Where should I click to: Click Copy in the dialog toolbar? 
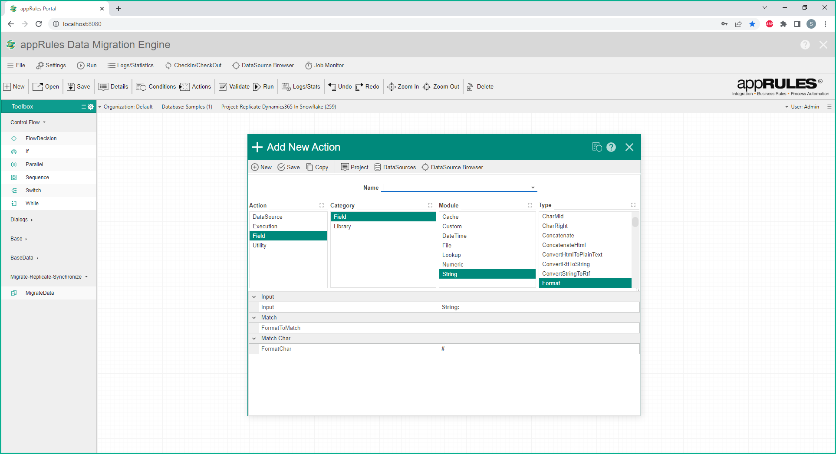pos(317,168)
